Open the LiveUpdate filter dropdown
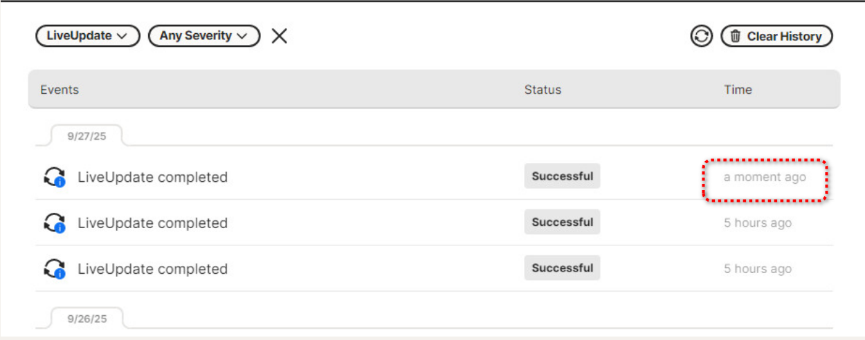This screenshot has height=340, width=865. 87,36
